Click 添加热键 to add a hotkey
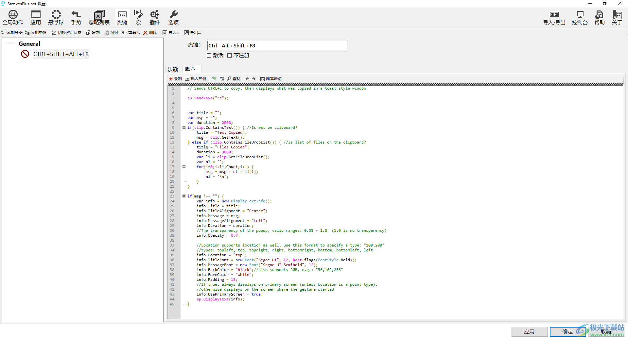628x340 pixels. tap(36, 33)
